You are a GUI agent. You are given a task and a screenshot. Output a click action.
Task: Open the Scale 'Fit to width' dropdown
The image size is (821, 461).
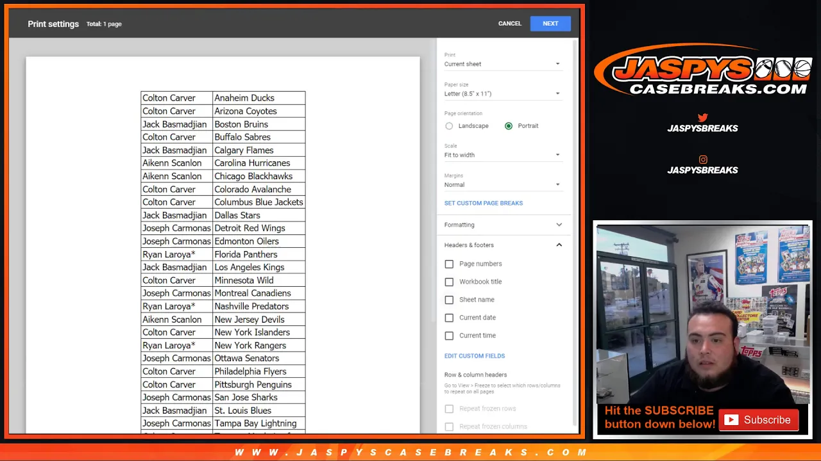coord(502,155)
